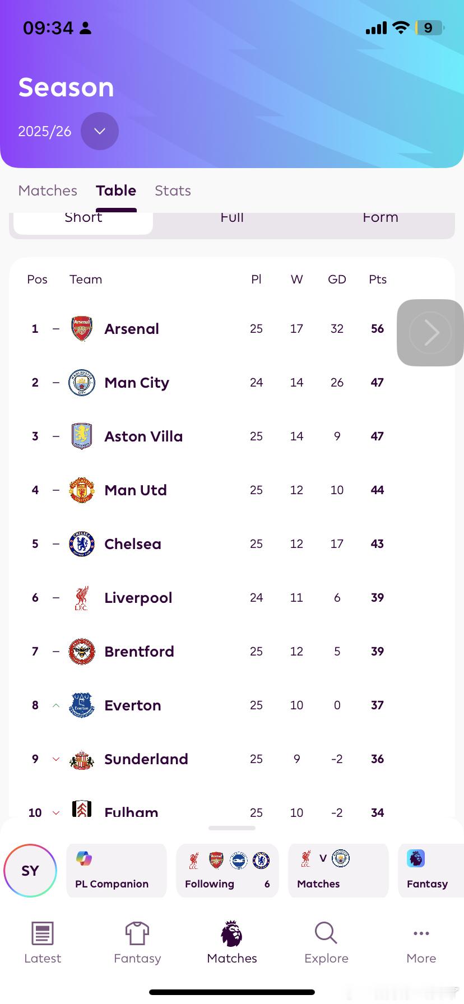
Task: Switch to Form table view
Action: click(380, 220)
